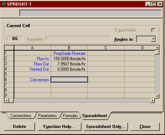Viewport: 165px width, 135px height.
Task: Open the Angles in dropdown
Action: [153, 39]
